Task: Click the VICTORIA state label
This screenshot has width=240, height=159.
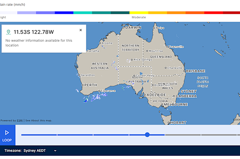Action: coord(160,101)
